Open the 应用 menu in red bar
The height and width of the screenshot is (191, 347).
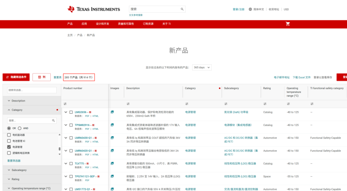tap(84, 24)
